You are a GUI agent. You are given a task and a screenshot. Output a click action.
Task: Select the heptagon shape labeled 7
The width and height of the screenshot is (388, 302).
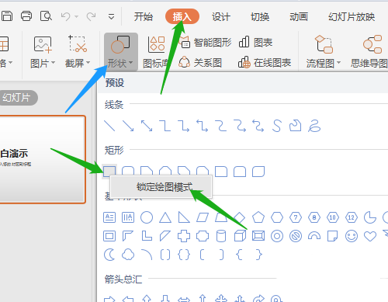tap(296, 217)
